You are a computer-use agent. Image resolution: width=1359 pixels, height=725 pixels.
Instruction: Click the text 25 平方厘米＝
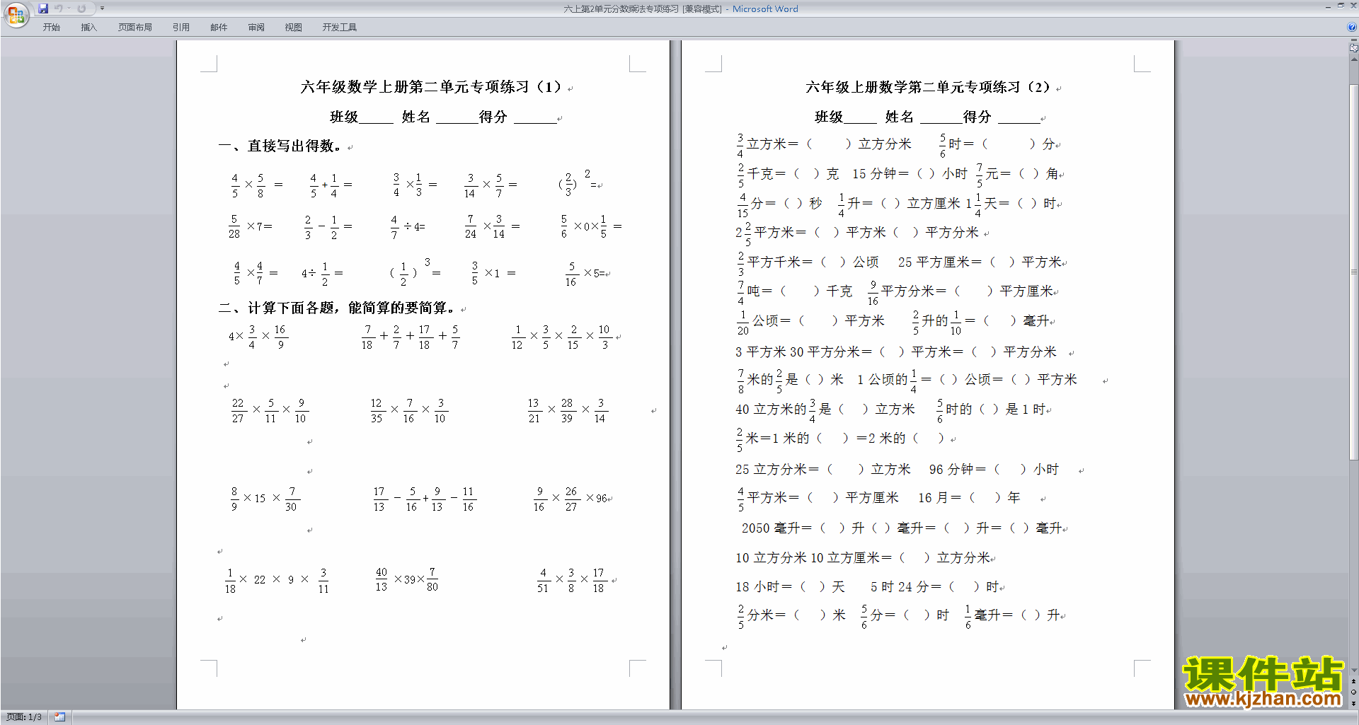pos(940,262)
